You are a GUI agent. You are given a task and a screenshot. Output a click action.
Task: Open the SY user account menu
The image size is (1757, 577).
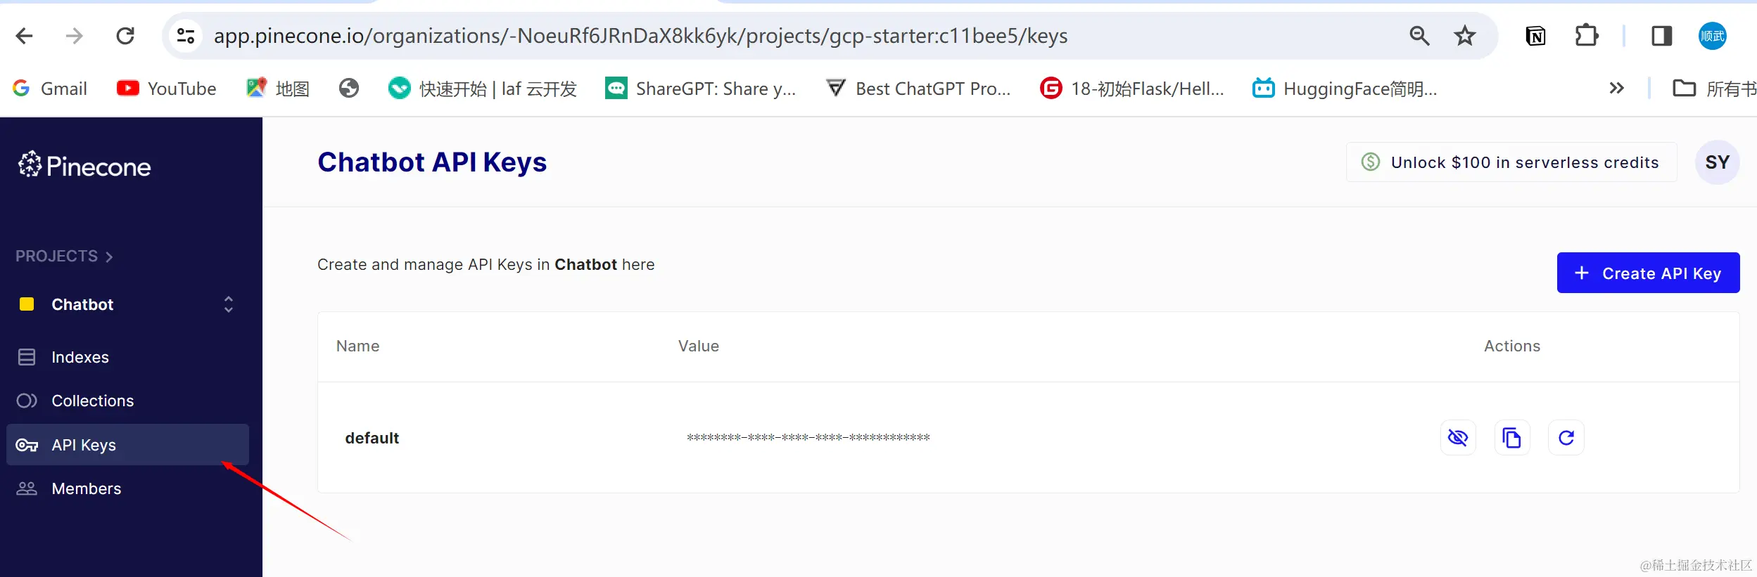pos(1717,162)
